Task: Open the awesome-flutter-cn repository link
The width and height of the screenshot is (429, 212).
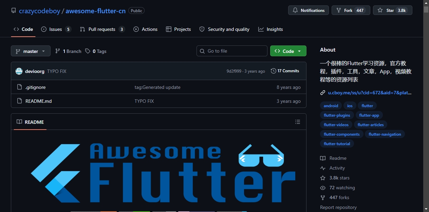Action: coord(95,11)
